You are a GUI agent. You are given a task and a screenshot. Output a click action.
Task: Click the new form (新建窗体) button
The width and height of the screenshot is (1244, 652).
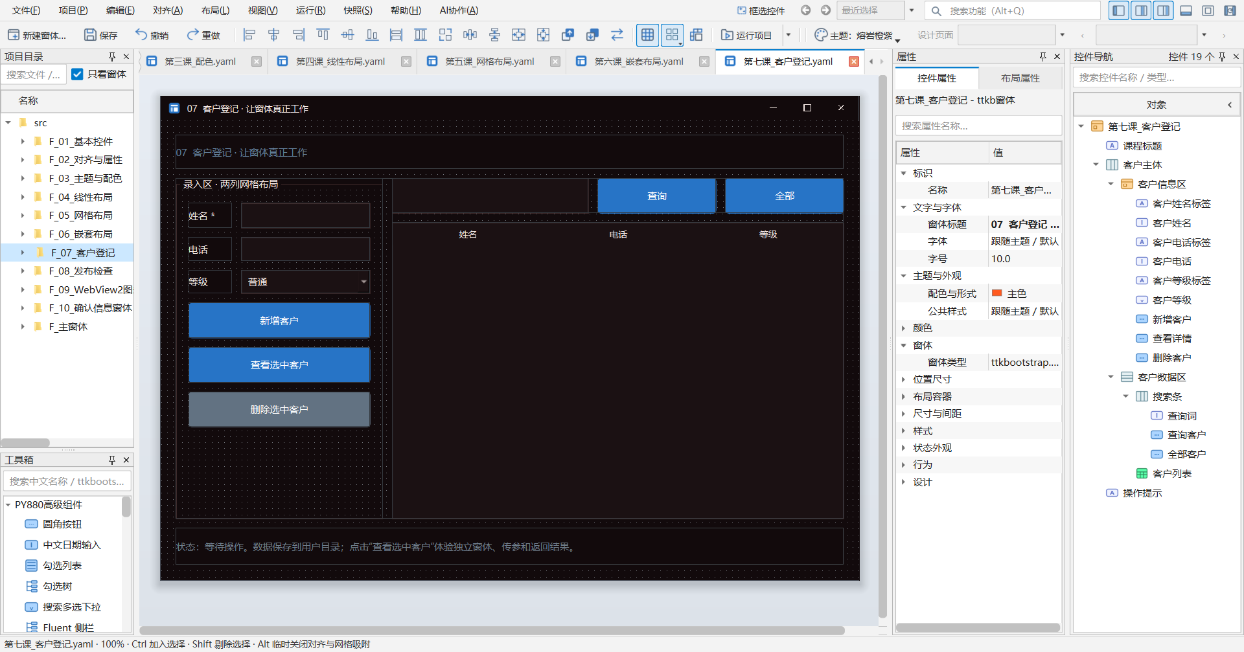[37, 35]
